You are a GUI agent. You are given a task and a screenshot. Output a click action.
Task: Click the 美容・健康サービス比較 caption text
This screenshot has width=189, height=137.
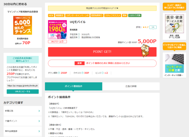coord(175,37)
